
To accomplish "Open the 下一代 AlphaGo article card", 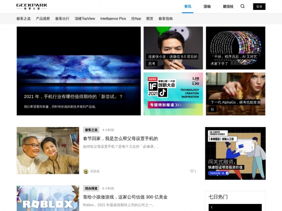I will [x=235, y=94].
